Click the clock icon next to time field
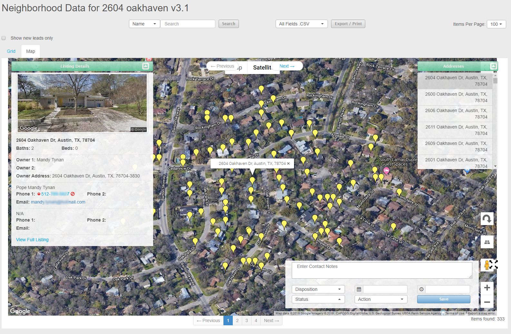 pos(421,289)
